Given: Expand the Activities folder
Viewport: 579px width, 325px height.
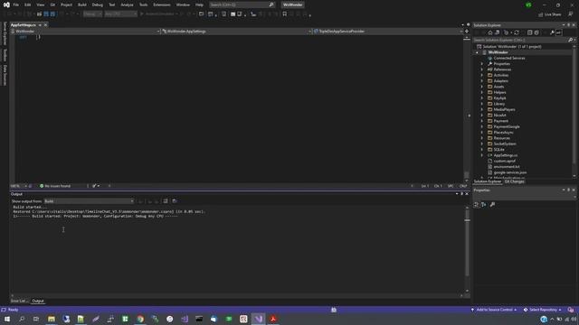Looking at the screenshot, I should [482, 75].
